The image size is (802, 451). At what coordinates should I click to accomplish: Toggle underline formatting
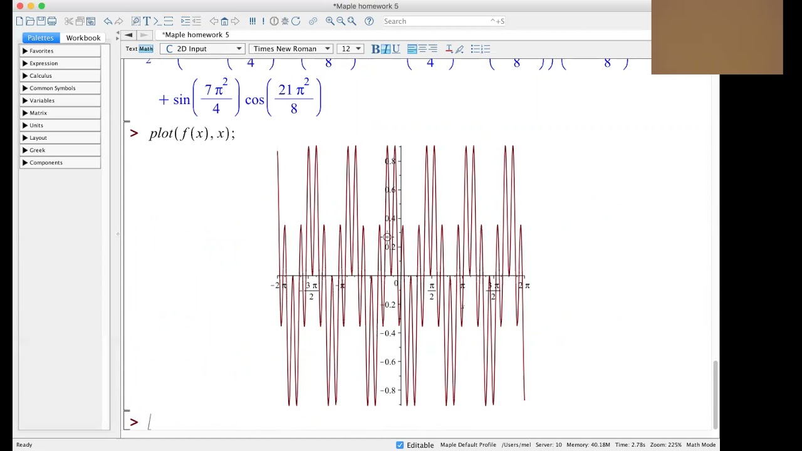[x=395, y=49]
